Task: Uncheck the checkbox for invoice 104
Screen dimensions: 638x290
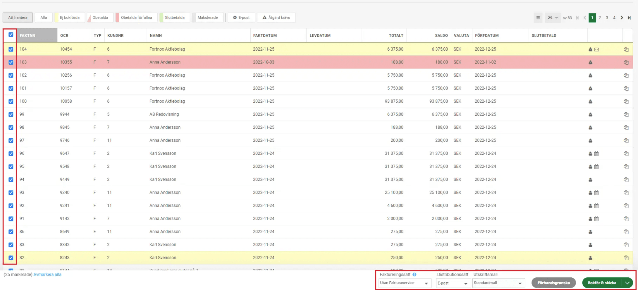Action: coord(11,49)
